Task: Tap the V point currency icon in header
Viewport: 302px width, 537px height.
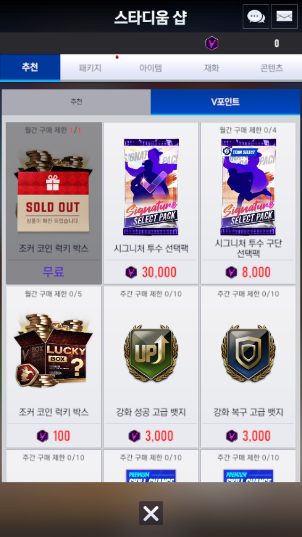Action: tap(212, 43)
